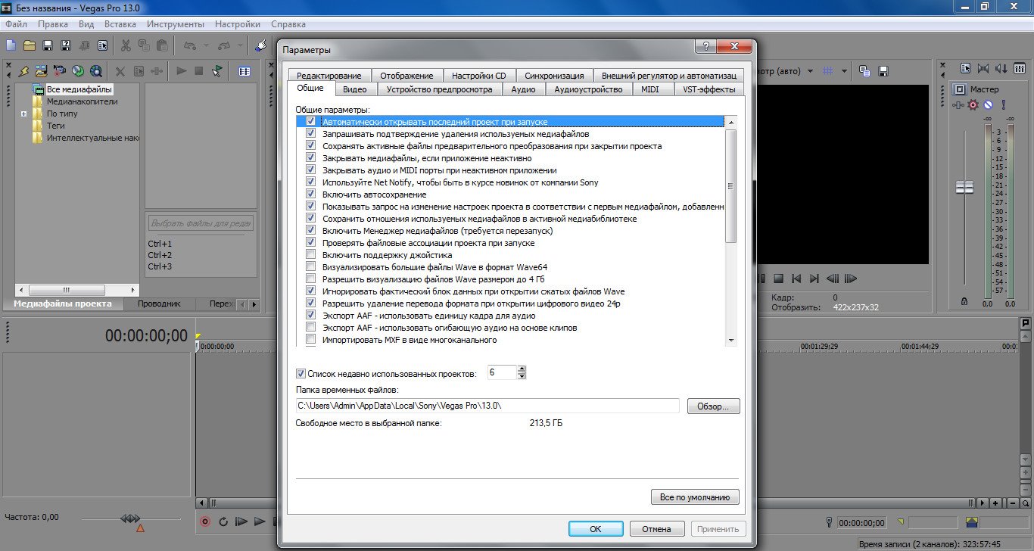Click the temporary files folder path field

(487, 406)
